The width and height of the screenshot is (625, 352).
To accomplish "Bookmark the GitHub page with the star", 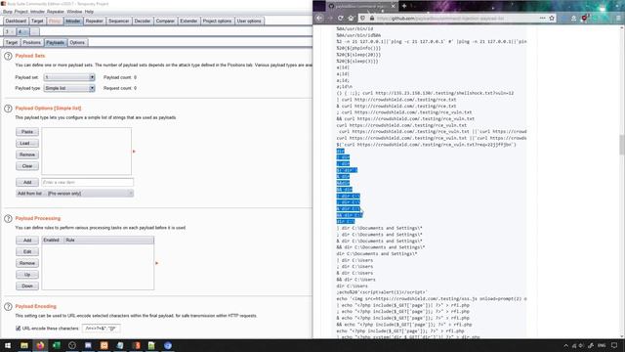I will (552, 18).
